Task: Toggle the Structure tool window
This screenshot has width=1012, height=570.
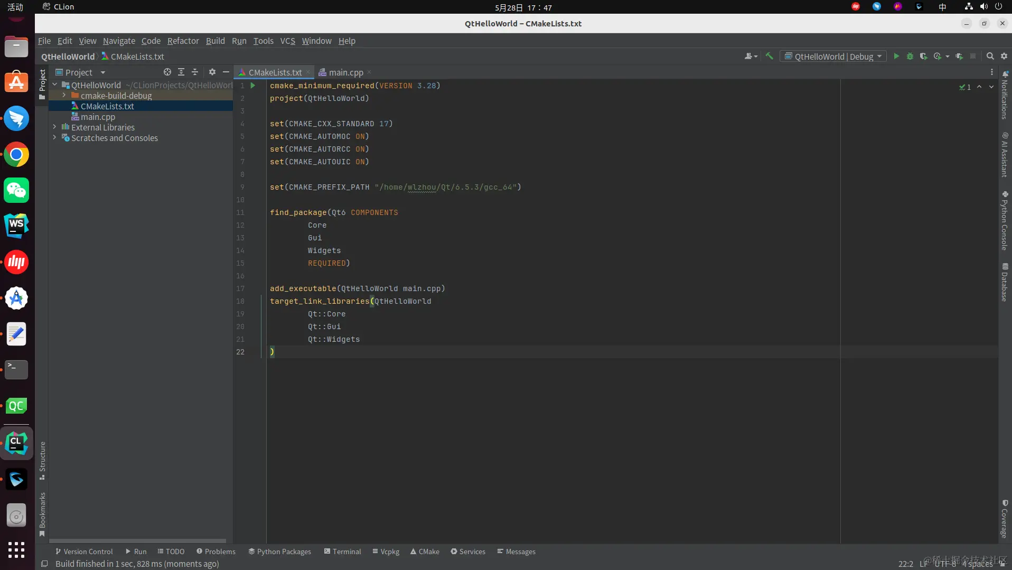Action: 42,460
